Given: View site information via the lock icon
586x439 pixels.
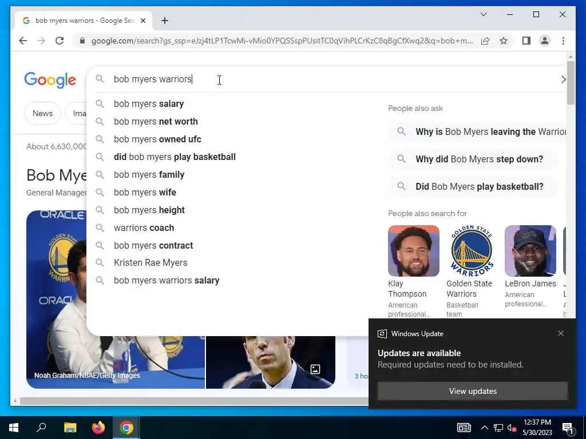Looking at the screenshot, I should [82, 41].
